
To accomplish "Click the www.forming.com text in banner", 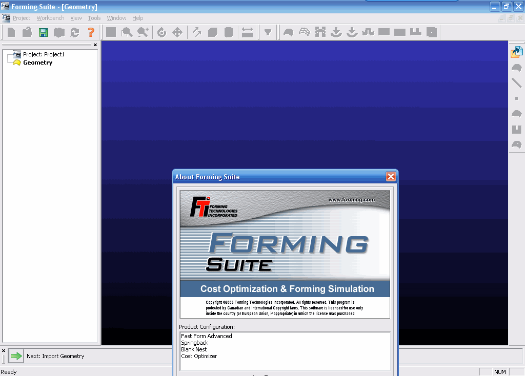I will [x=352, y=200].
